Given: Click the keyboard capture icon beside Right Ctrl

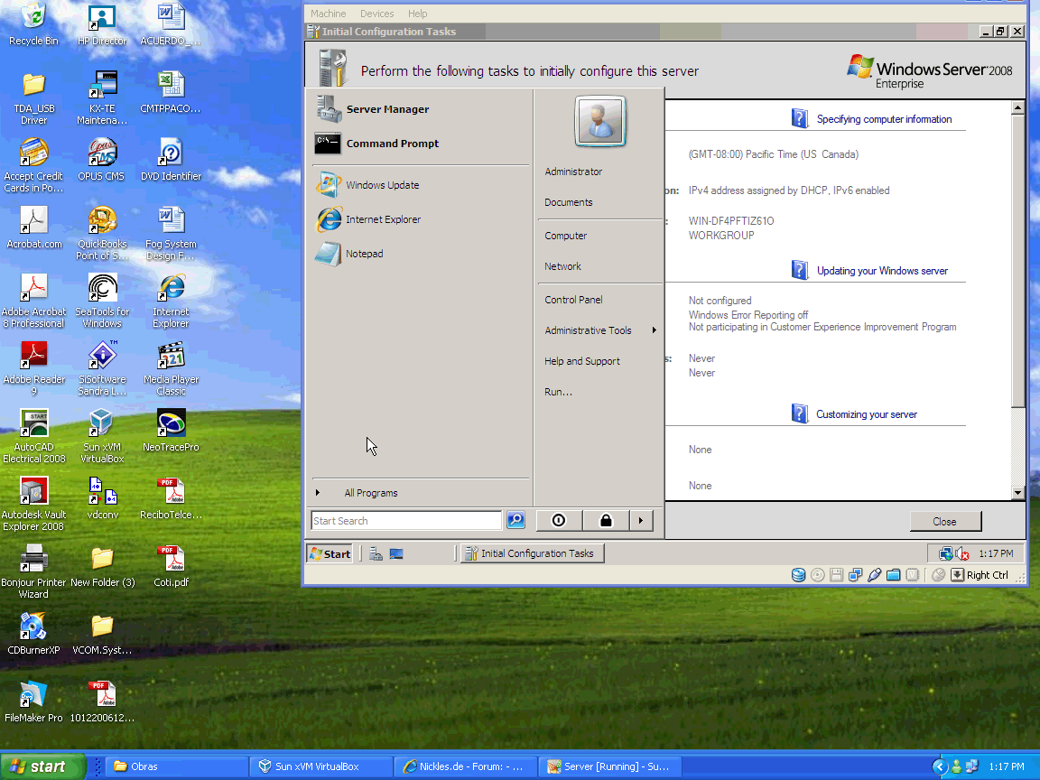Looking at the screenshot, I should pos(957,575).
